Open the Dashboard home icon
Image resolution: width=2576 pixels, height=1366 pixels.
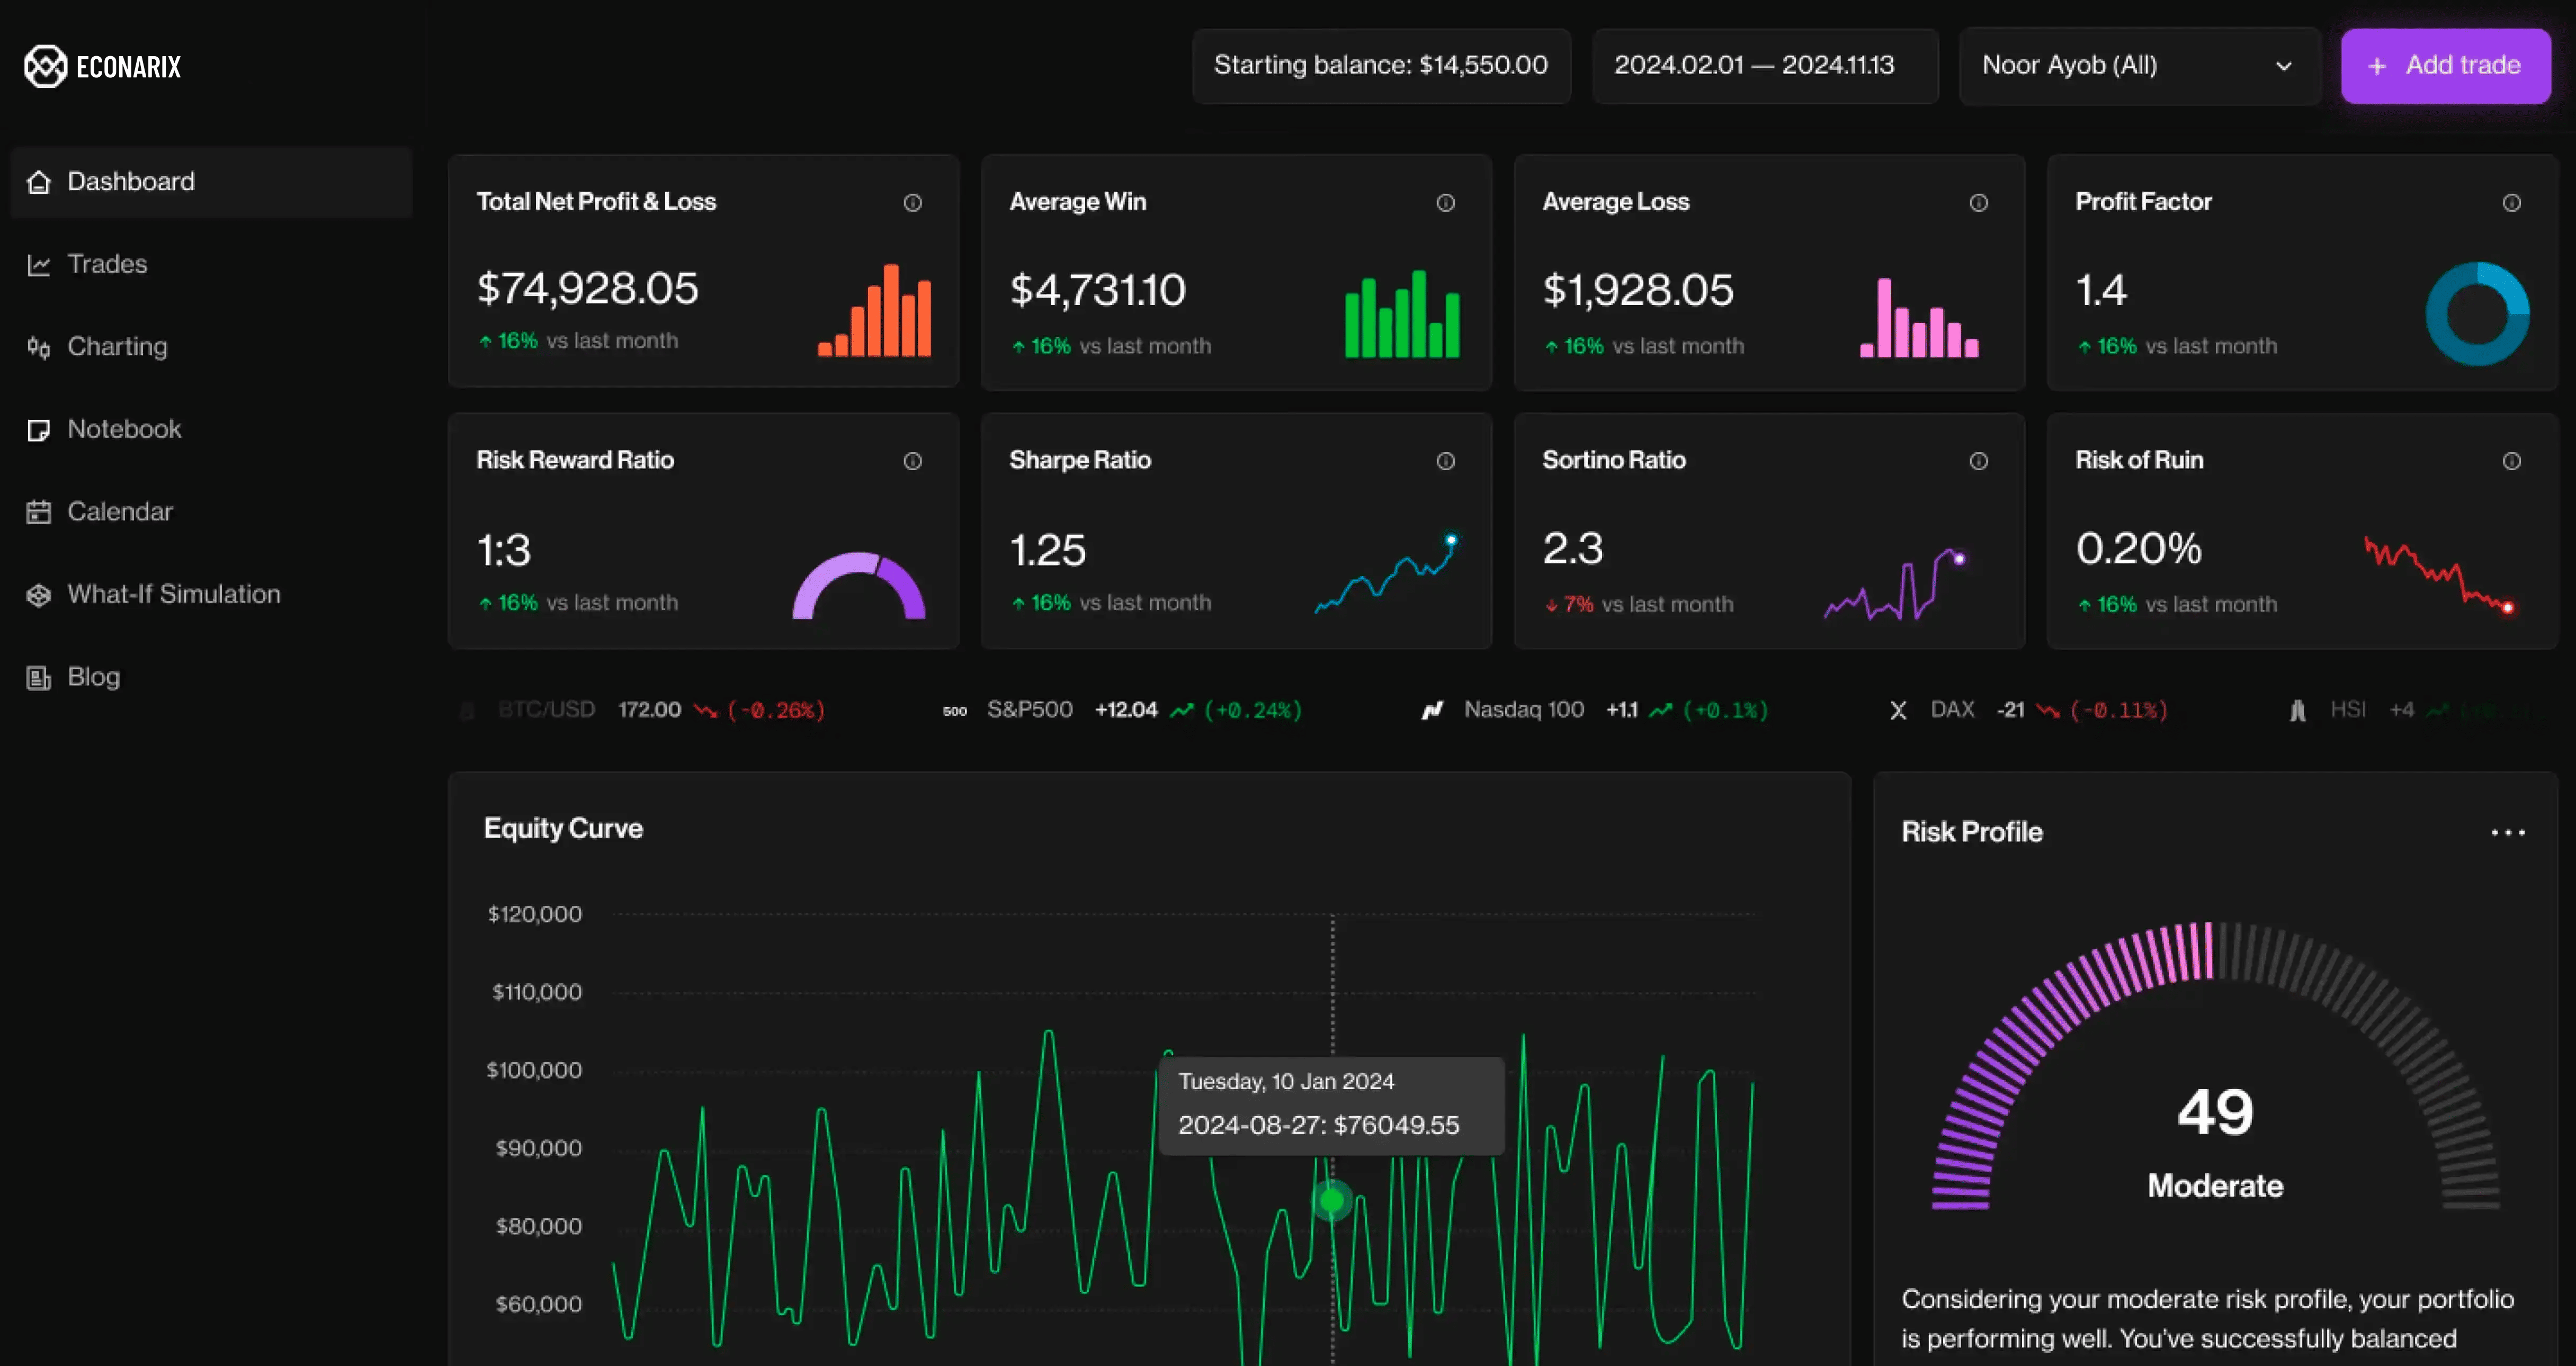39,182
